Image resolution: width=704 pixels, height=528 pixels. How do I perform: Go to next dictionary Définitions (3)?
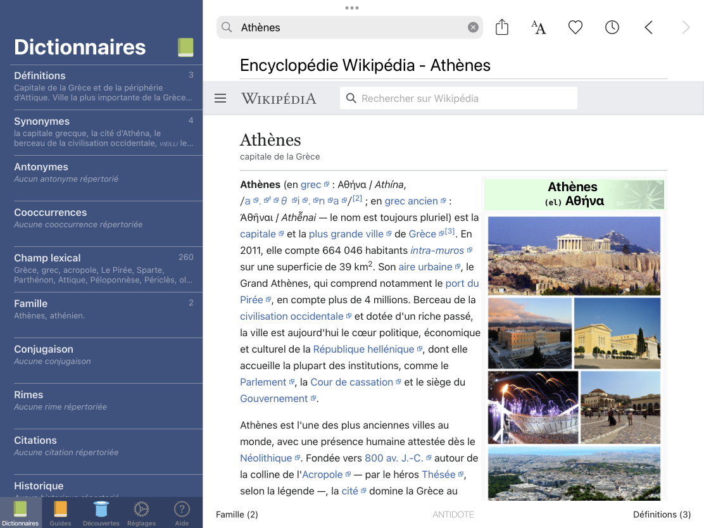[662, 515]
